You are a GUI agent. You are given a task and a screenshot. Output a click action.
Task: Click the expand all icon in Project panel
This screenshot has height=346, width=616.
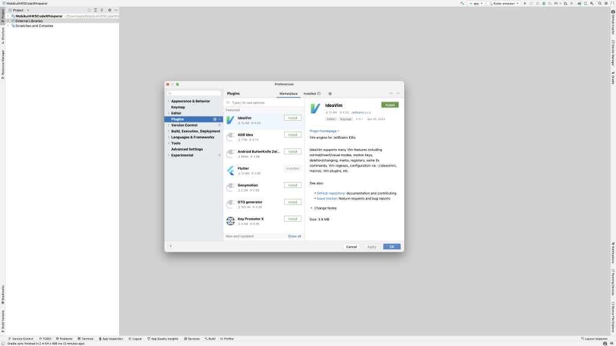(96, 10)
